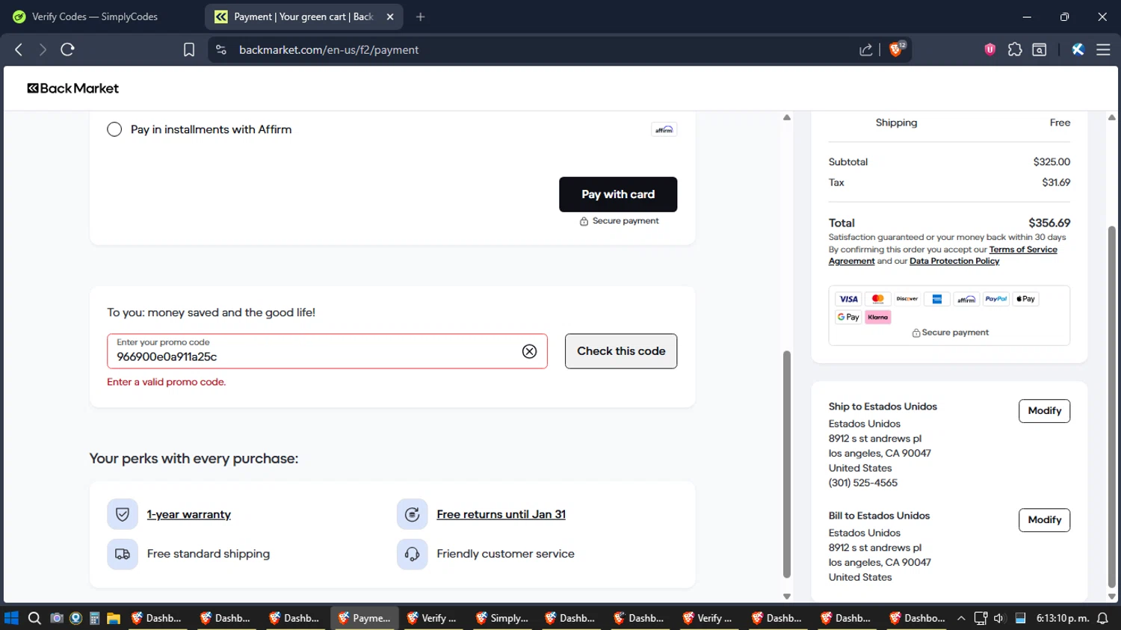Click the Tax $31.69 value
The width and height of the screenshot is (1121, 630).
pyautogui.click(x=1056, y=182)
